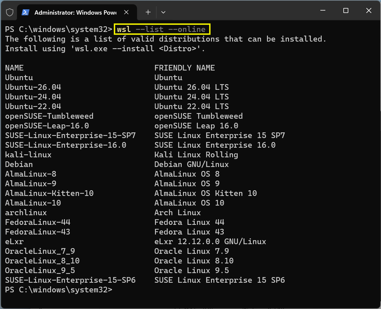The width and height of the screenshot is (381, 309).
Task: Click friendly name 'openSUSE Tumbleweed'
Action: pyautogui.click(x=199, y=116)
